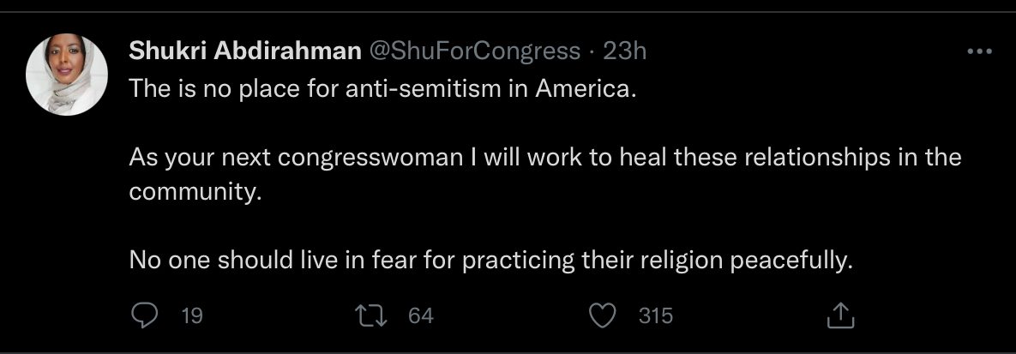Select the paragraph beginning 'As your next congresswoman'
This screenshot has width=1016, height=354.
[545, 174]
